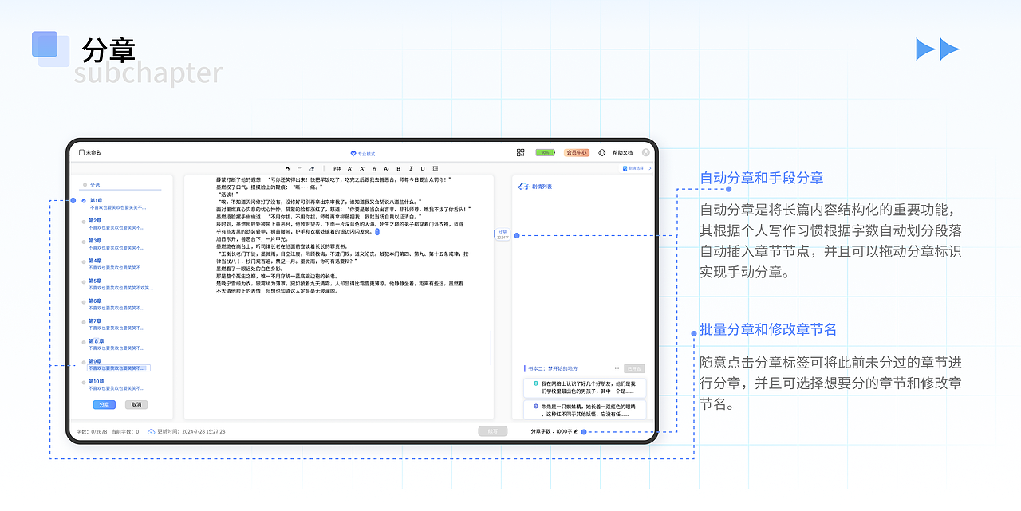1021x511 pixels.
Task: Click the 第5章 chapter title text
Action: [x=96, y=281]
